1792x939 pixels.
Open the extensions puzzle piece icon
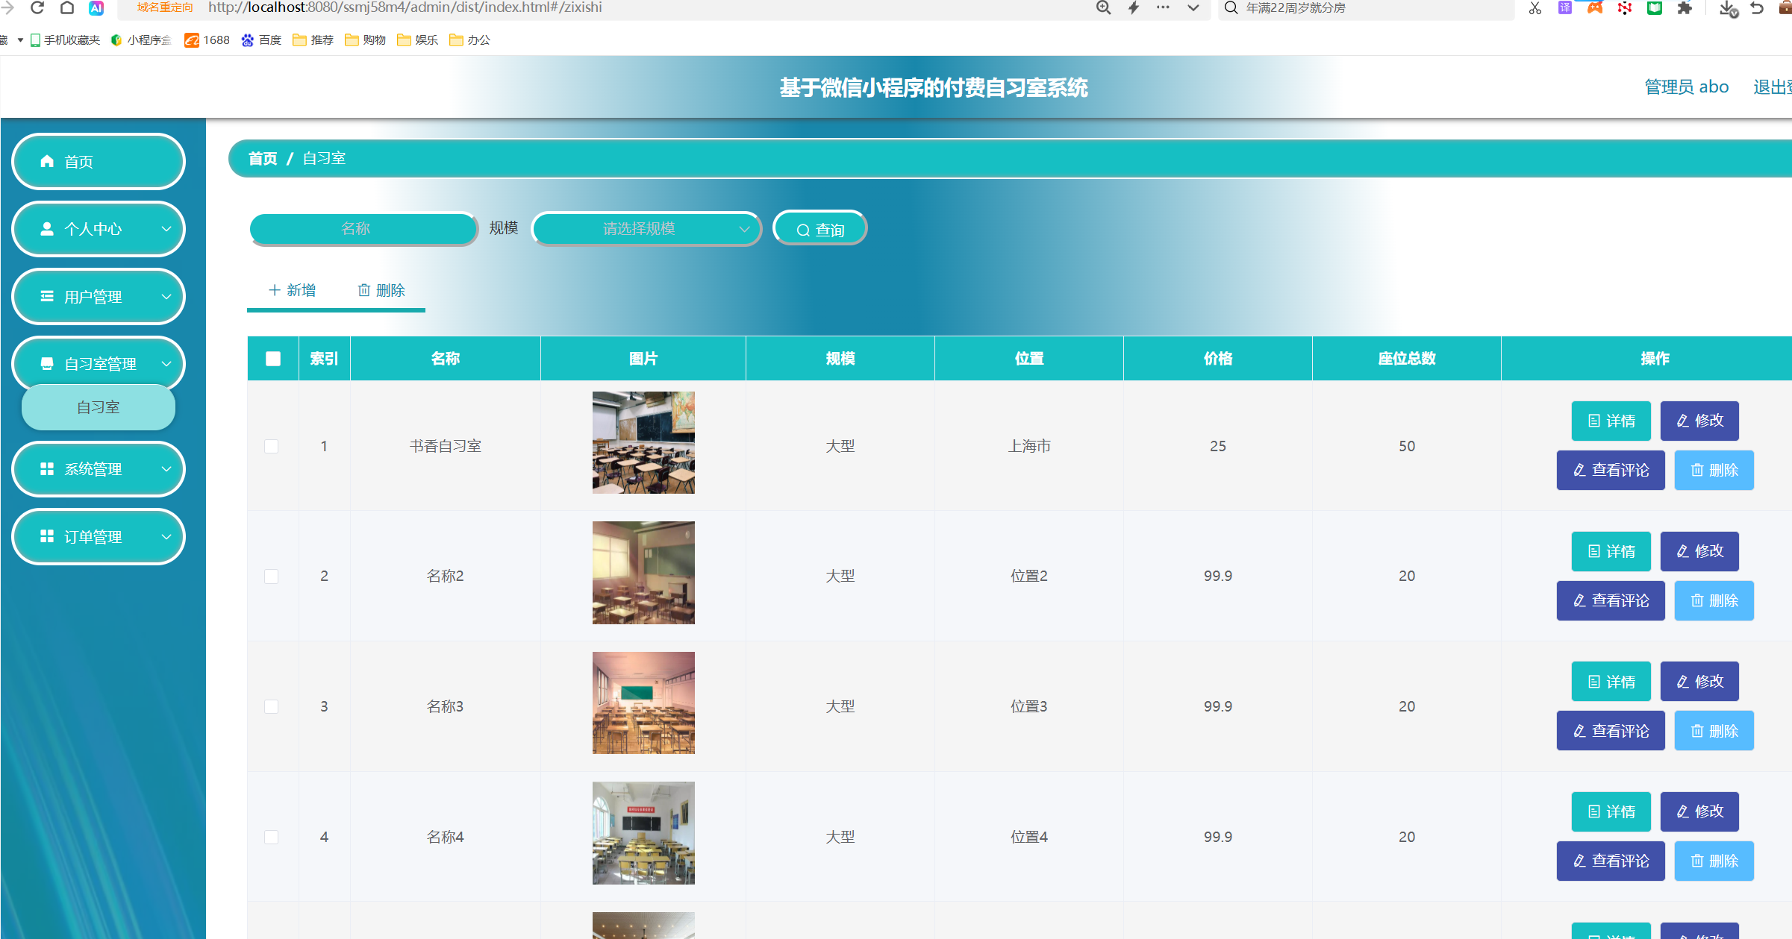(x=1685, y=7)
